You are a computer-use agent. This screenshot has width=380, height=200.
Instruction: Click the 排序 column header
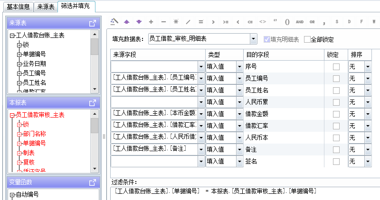pyautogui.click(x=360, y=55)
